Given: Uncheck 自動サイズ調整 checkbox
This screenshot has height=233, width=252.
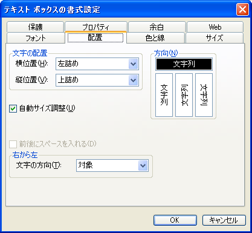Looking at the screenshot, I should click(x=13, y=109).
